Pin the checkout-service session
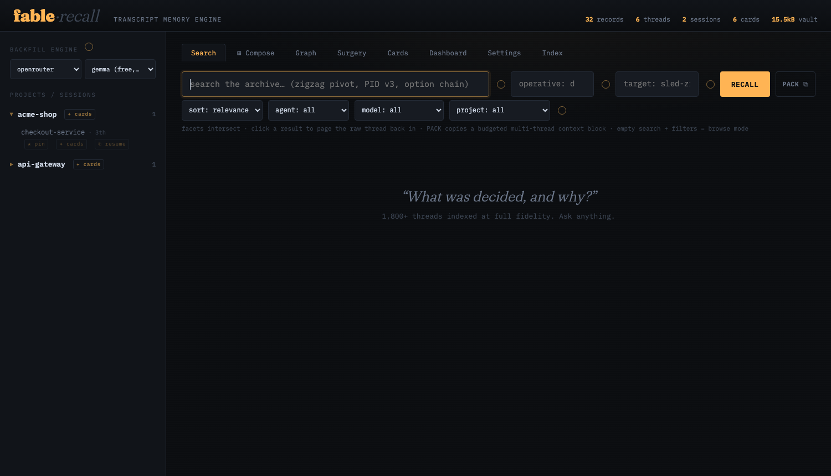 click(37, 144)
